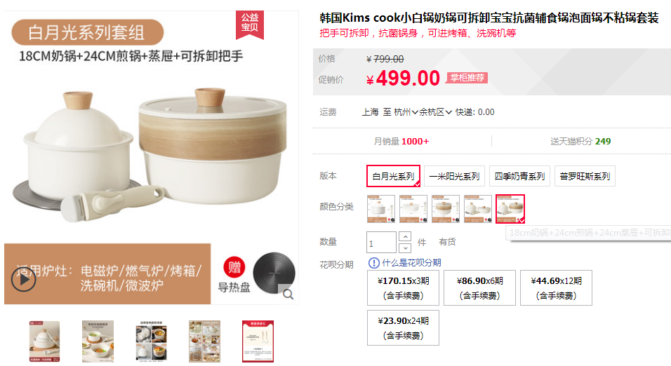Select the first color classification swatch
The width and height of the screenshot is (671, 366).
tap(381, 209)
